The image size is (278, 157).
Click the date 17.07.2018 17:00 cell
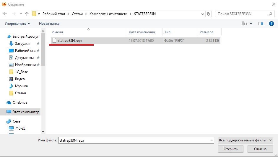(x=141, y=41)
